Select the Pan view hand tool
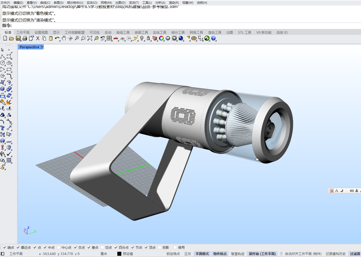 (x=64, y=38)
